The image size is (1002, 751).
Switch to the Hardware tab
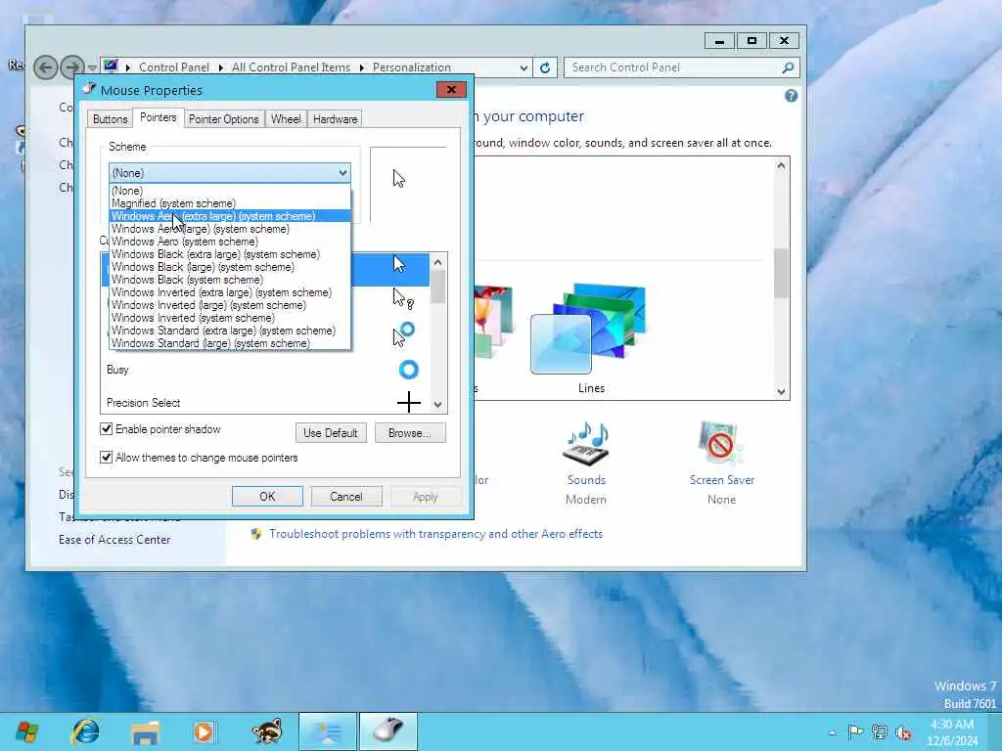[335, 118]
